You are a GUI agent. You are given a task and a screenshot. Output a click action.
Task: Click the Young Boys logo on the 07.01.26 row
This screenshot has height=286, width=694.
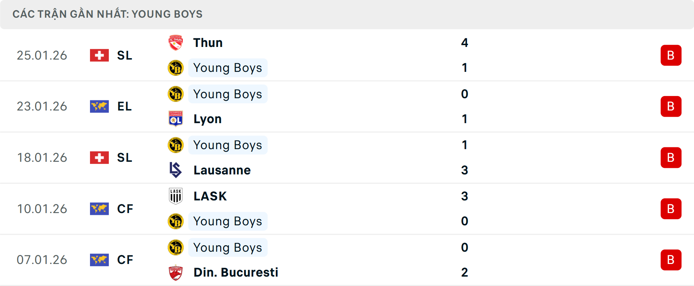pos(176,247)
